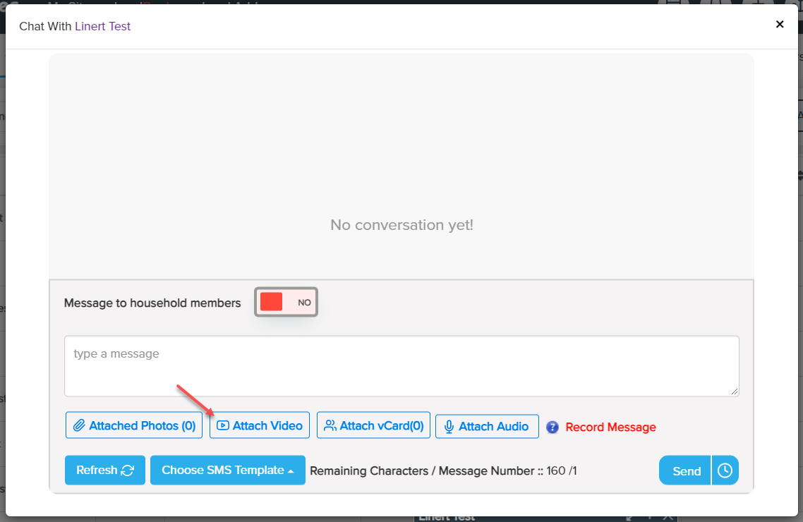Screen dimensions: 803x522
Task: Click the microphone icon on Attach Audio
Action: point(449,427)
